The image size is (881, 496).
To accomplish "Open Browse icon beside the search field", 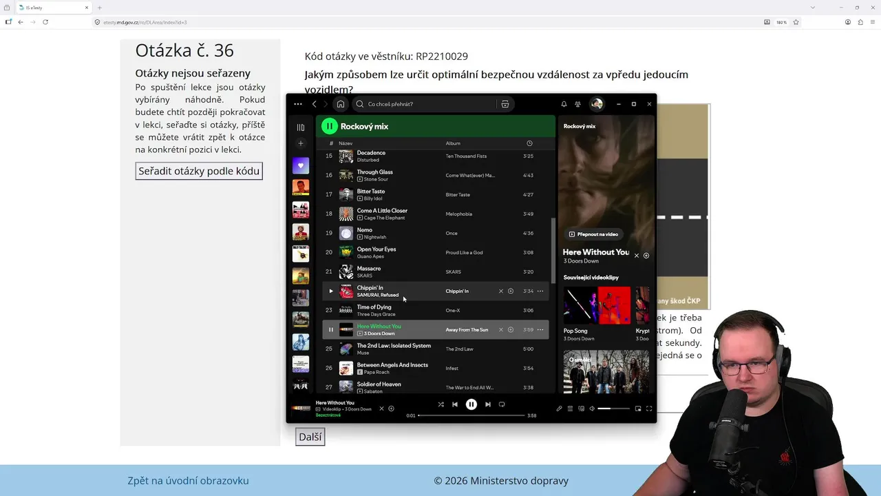I will click(505, 104).
